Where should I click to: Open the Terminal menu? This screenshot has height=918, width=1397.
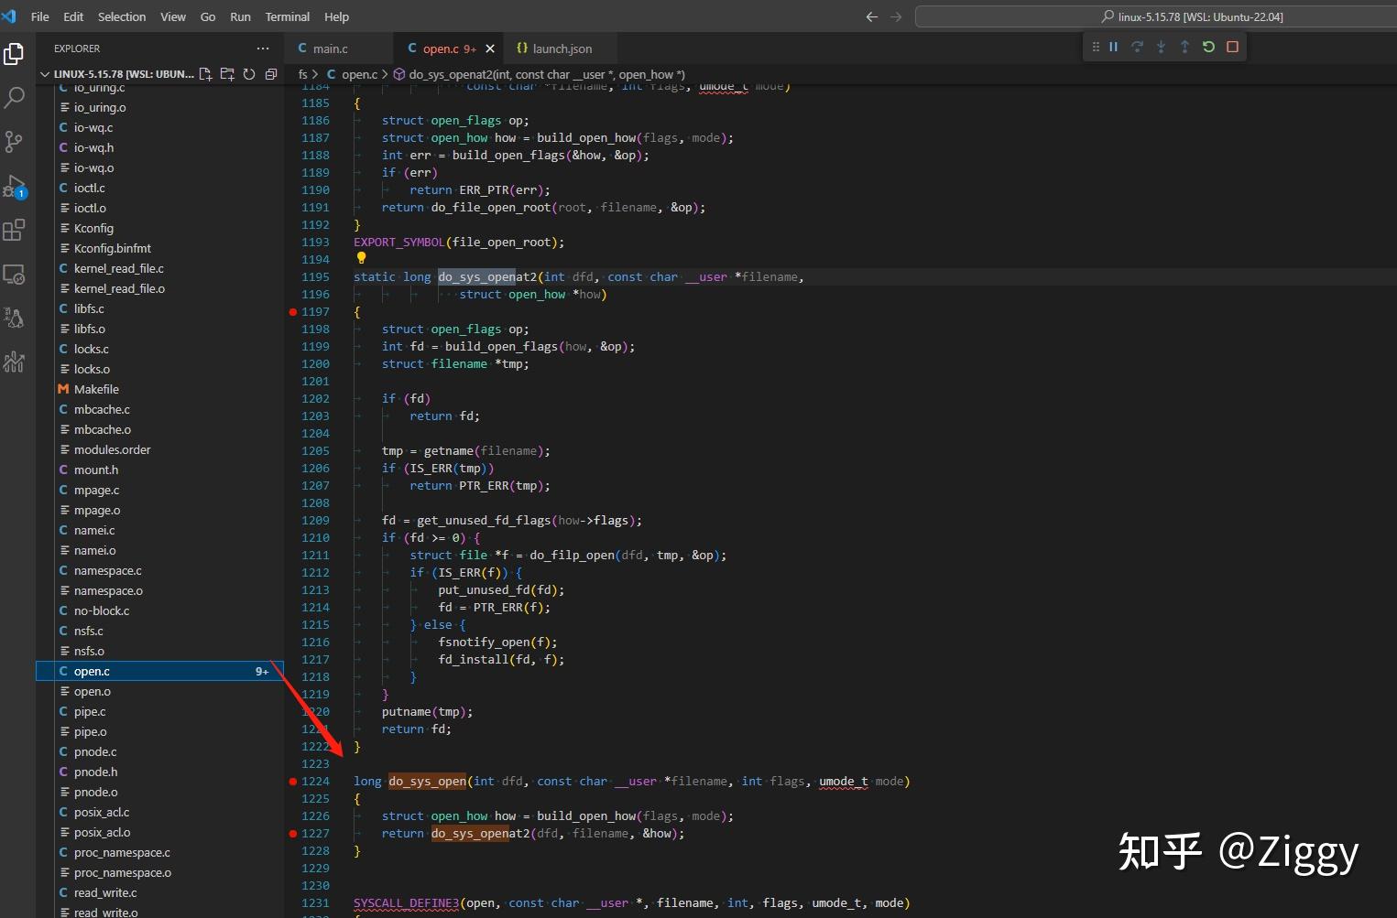[287, 16]
